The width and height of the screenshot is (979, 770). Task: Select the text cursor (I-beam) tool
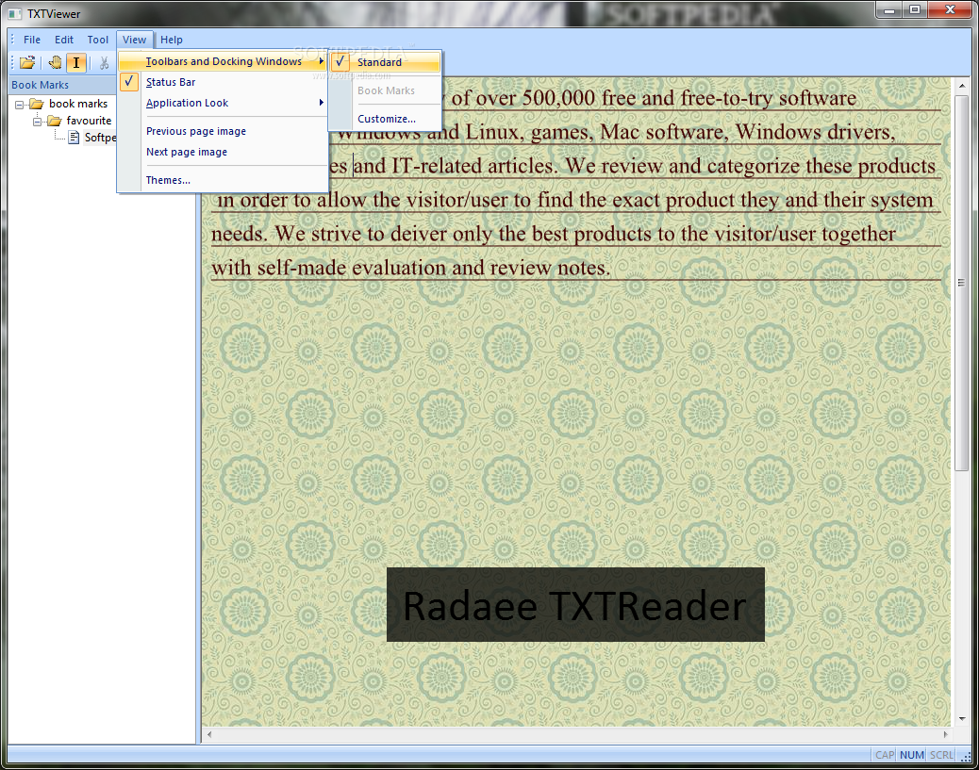coord(76,62)
